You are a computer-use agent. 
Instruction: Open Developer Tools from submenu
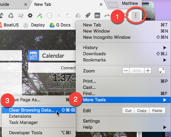click(39, 133)
